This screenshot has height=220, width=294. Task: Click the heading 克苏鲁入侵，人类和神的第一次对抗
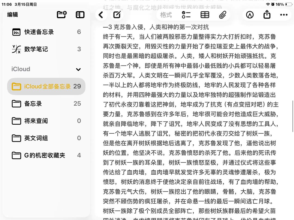coord(161,27)
